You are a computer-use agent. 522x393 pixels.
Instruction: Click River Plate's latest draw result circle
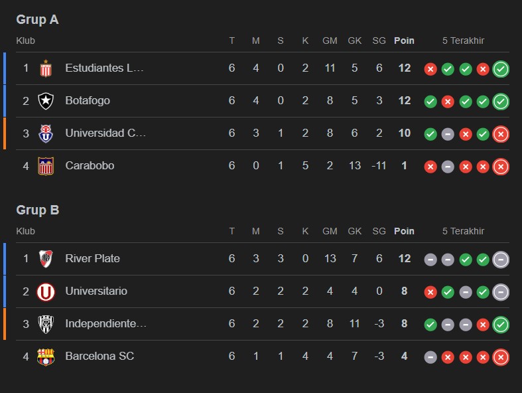(501, 259)
